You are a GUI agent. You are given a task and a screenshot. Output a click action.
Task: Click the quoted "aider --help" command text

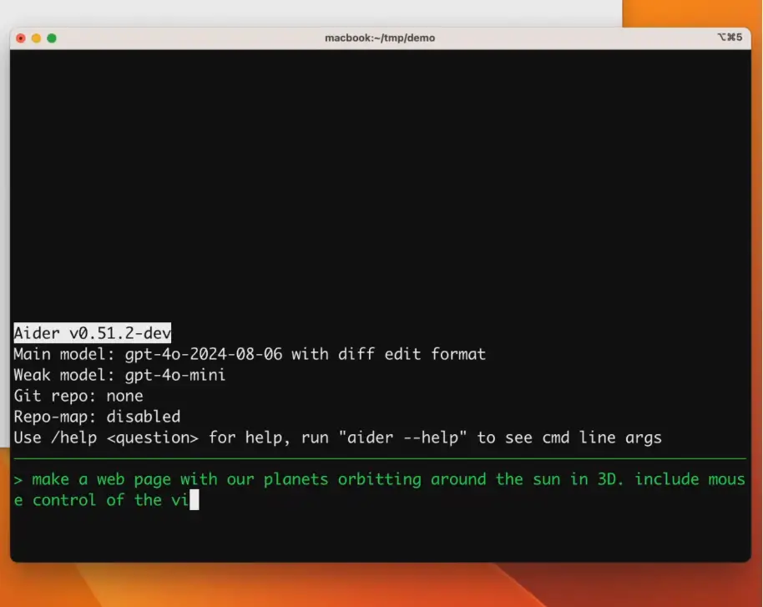click(402, 438)
